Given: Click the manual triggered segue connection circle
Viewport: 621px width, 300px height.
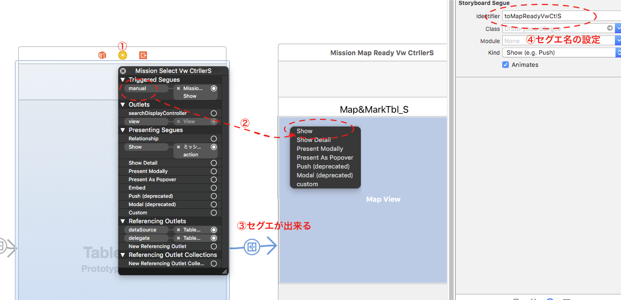Looking at the screenshot, I should (x=214, y=88).
